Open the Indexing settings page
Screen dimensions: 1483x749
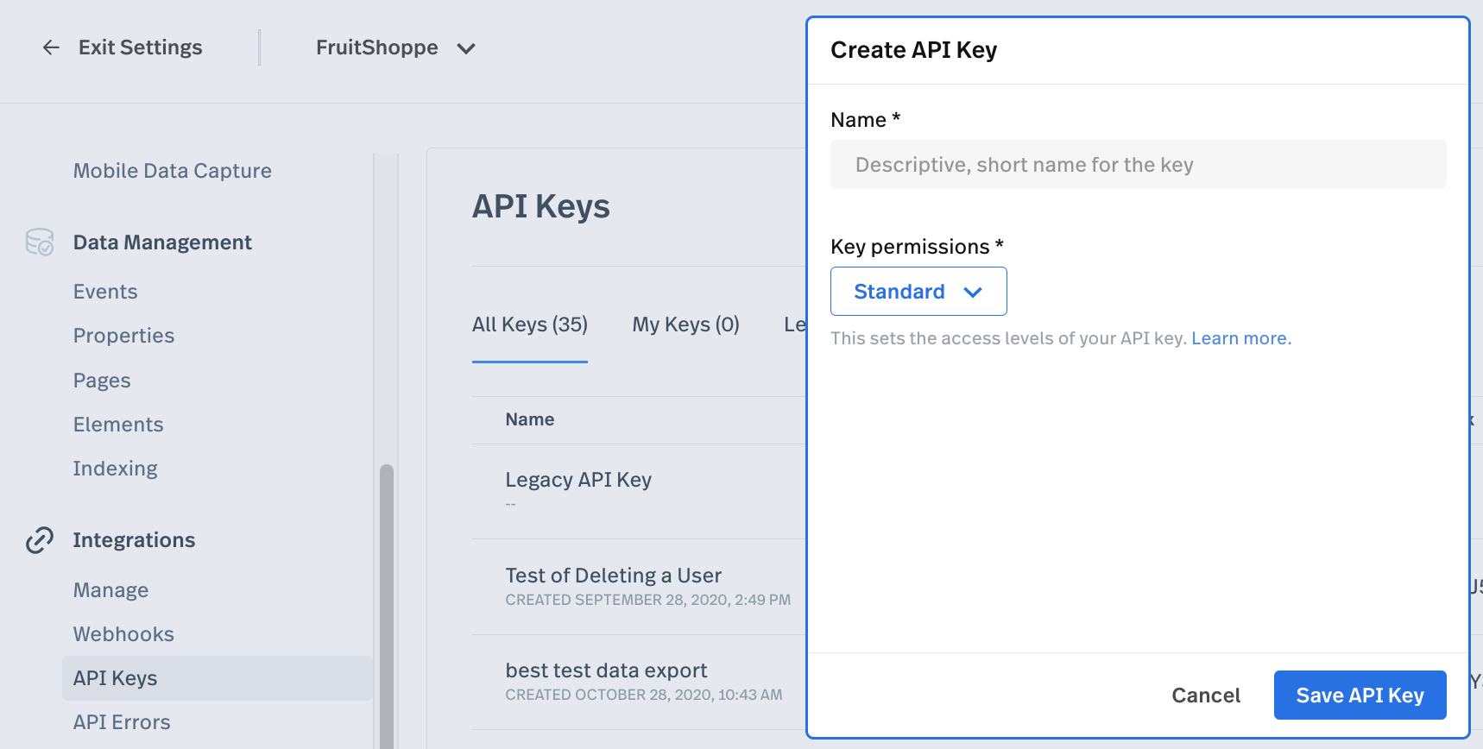(116, 469)
